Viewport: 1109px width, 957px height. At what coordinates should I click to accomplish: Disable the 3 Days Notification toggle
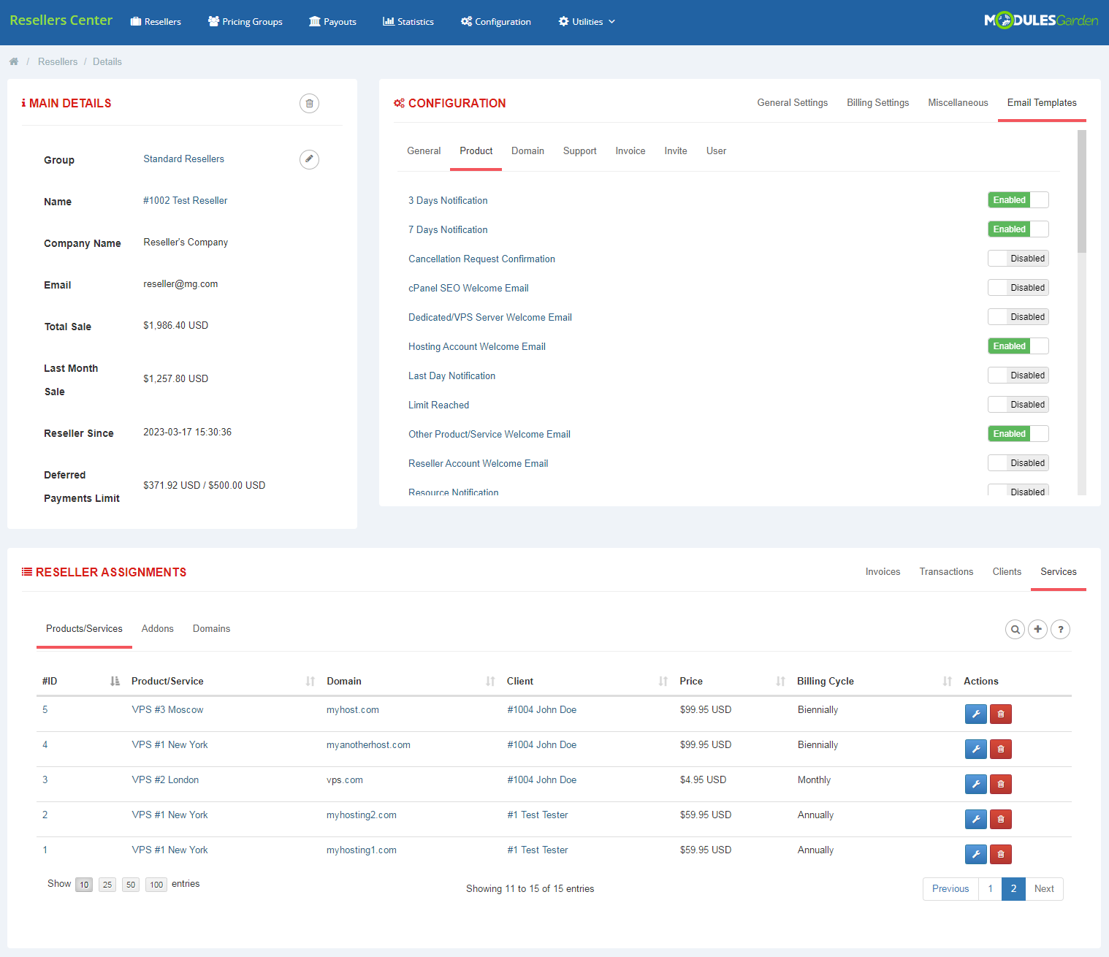(1018, 199)
